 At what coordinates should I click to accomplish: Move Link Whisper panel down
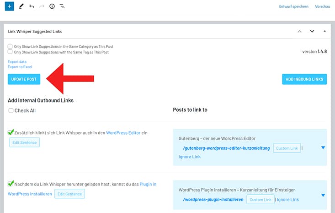coord(312,32)
